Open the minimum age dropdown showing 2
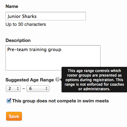This screenshot has width=127, height=127. 13,89
